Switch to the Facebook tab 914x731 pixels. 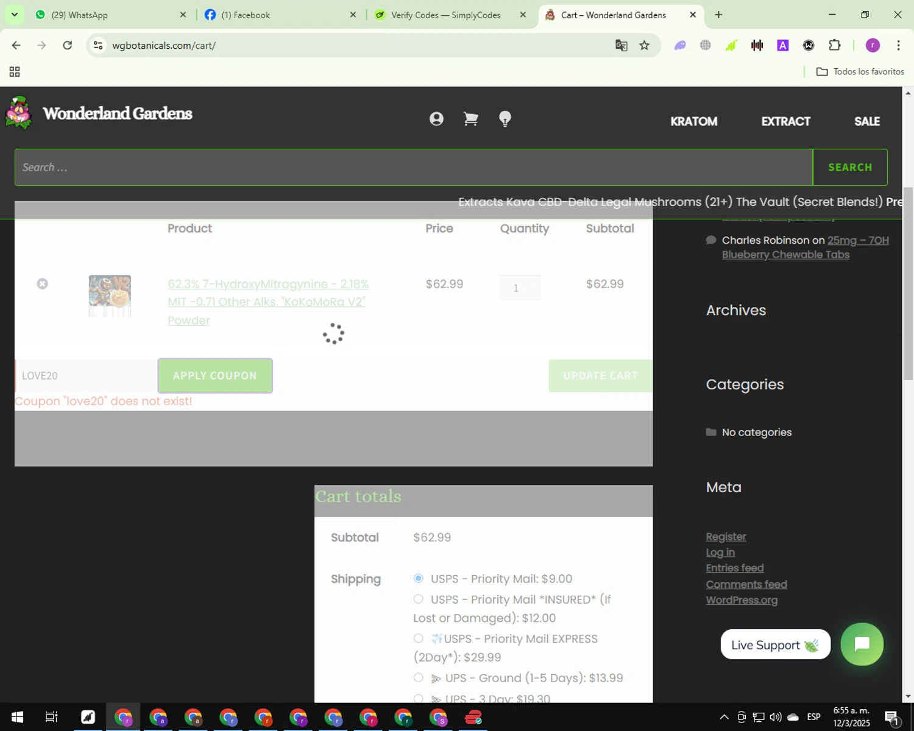click(280, 15)
